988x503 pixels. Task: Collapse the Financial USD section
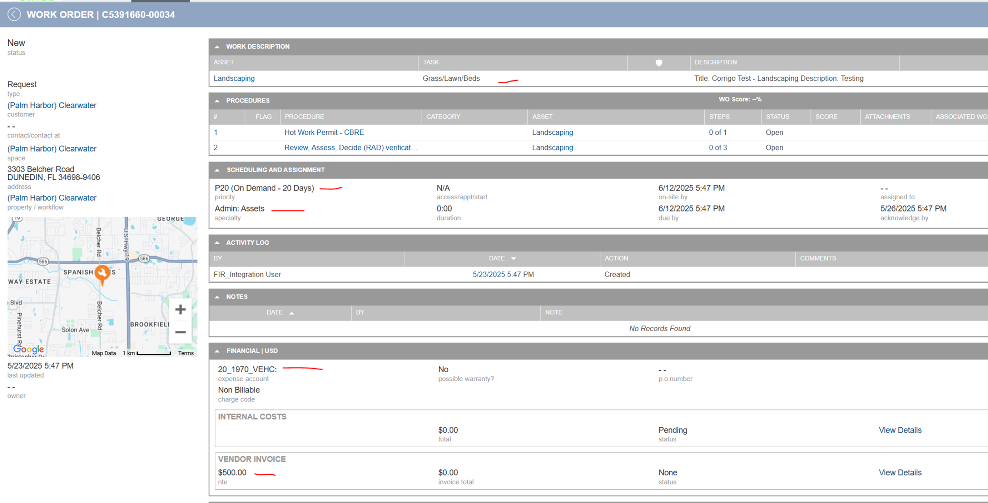click(217, 351)
